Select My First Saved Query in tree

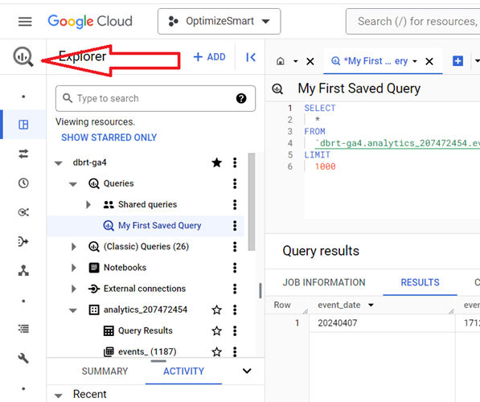pyautogui.click(x=159, y=226)
